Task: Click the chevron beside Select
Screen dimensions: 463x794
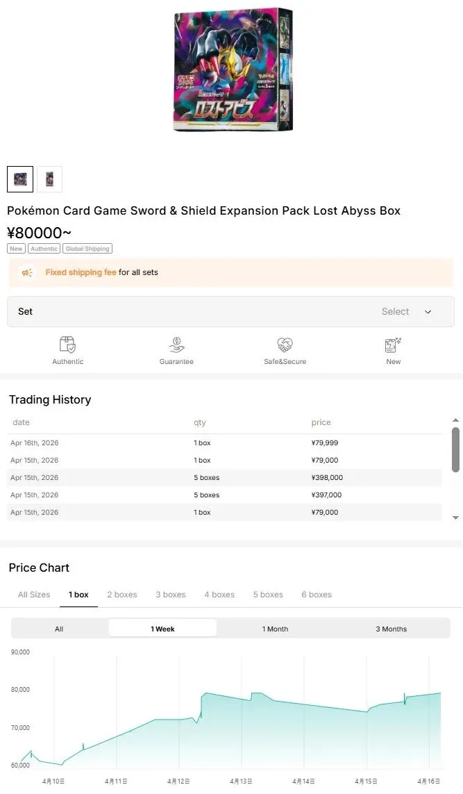Action: pos(428,313)
